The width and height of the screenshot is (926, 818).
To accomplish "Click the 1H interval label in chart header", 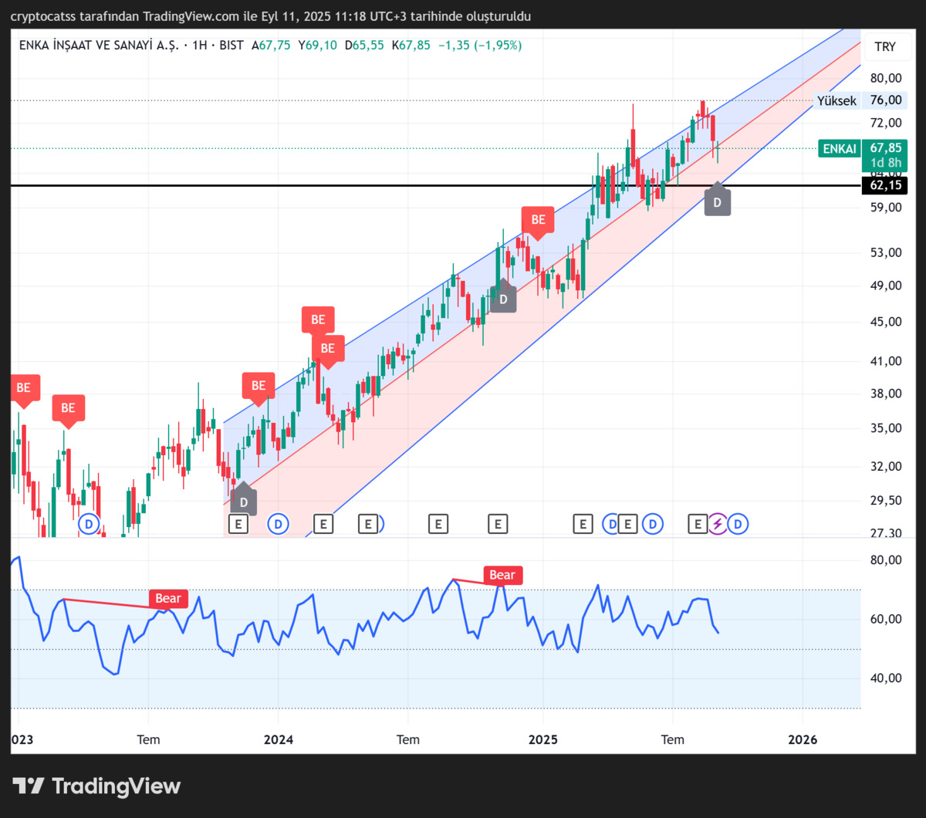I will 200,46.
